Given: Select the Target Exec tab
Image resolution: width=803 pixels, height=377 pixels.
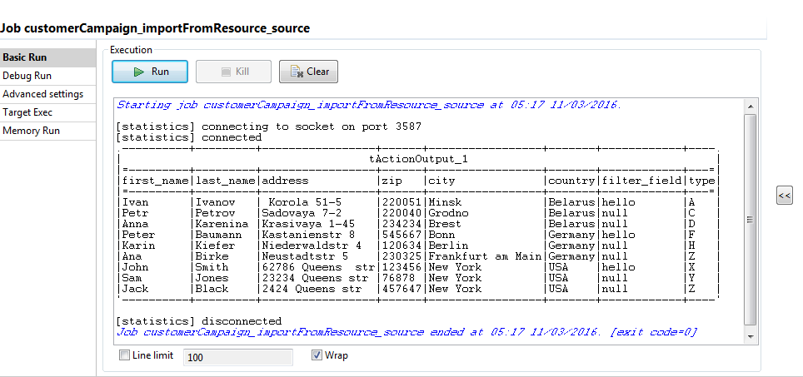Looking at the screenshot, I should tap(27, 112).
